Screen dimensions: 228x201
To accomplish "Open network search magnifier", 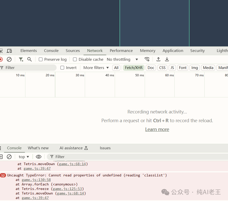I will pos(29,59).
